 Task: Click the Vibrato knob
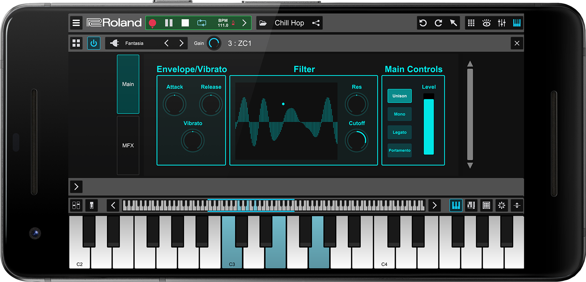193,140
